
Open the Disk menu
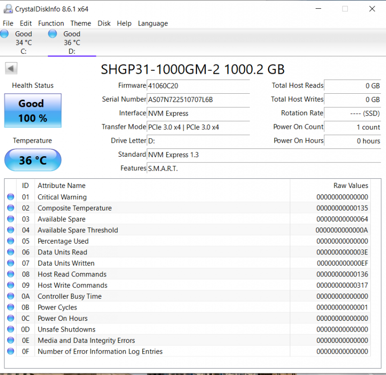pyautogui.click(x=104, y=23)
